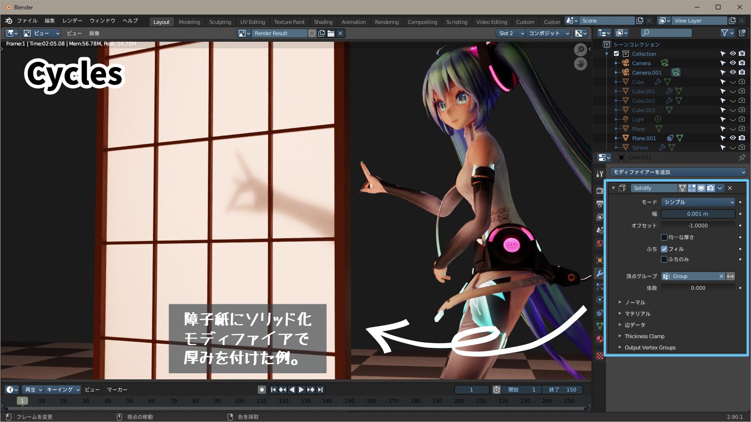Open the モディファイアーを追加 dropdown
Image resolution: width=751 pixels, height=422 pixels.
(x=678, y=172)
